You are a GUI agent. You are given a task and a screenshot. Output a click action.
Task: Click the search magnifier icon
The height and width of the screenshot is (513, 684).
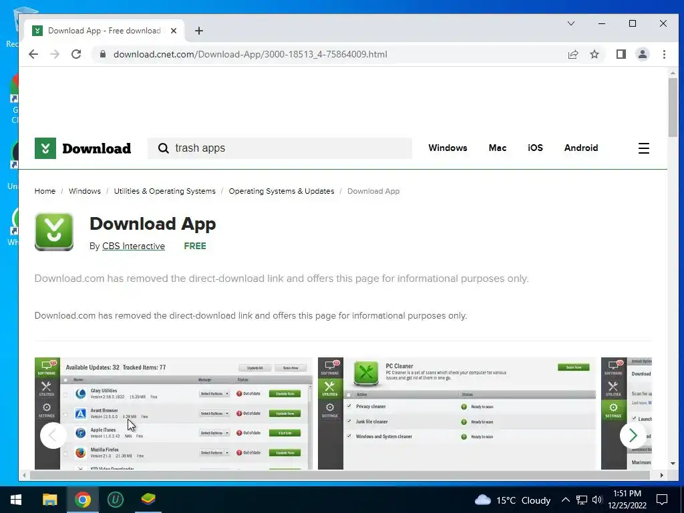(x=164, y=148)
